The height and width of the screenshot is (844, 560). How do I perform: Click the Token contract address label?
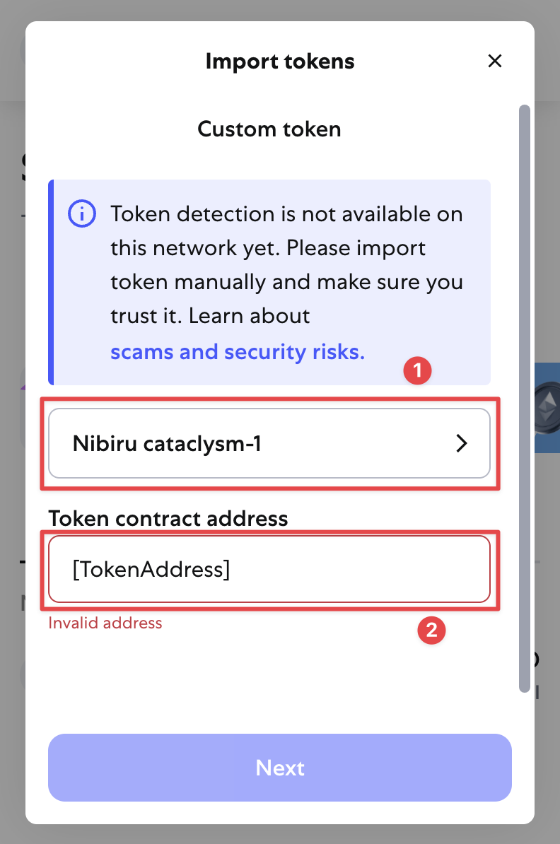pos(168,518)
